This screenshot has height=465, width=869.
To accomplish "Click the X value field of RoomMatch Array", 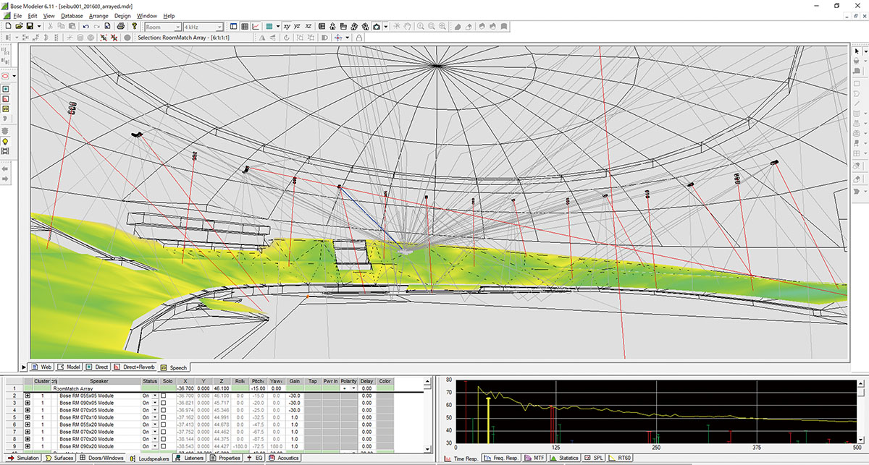I will click(184, 388).
